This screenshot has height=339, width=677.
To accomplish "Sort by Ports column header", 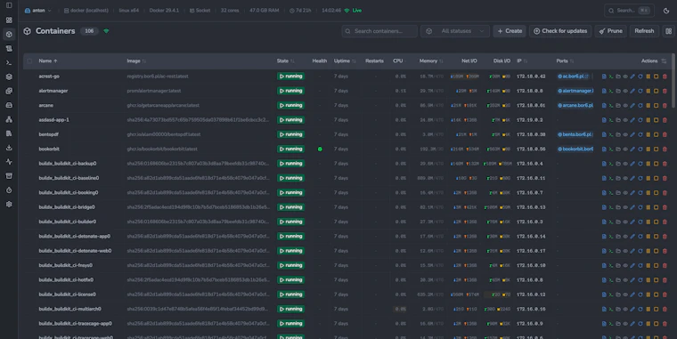I will (x=565, y=61).
